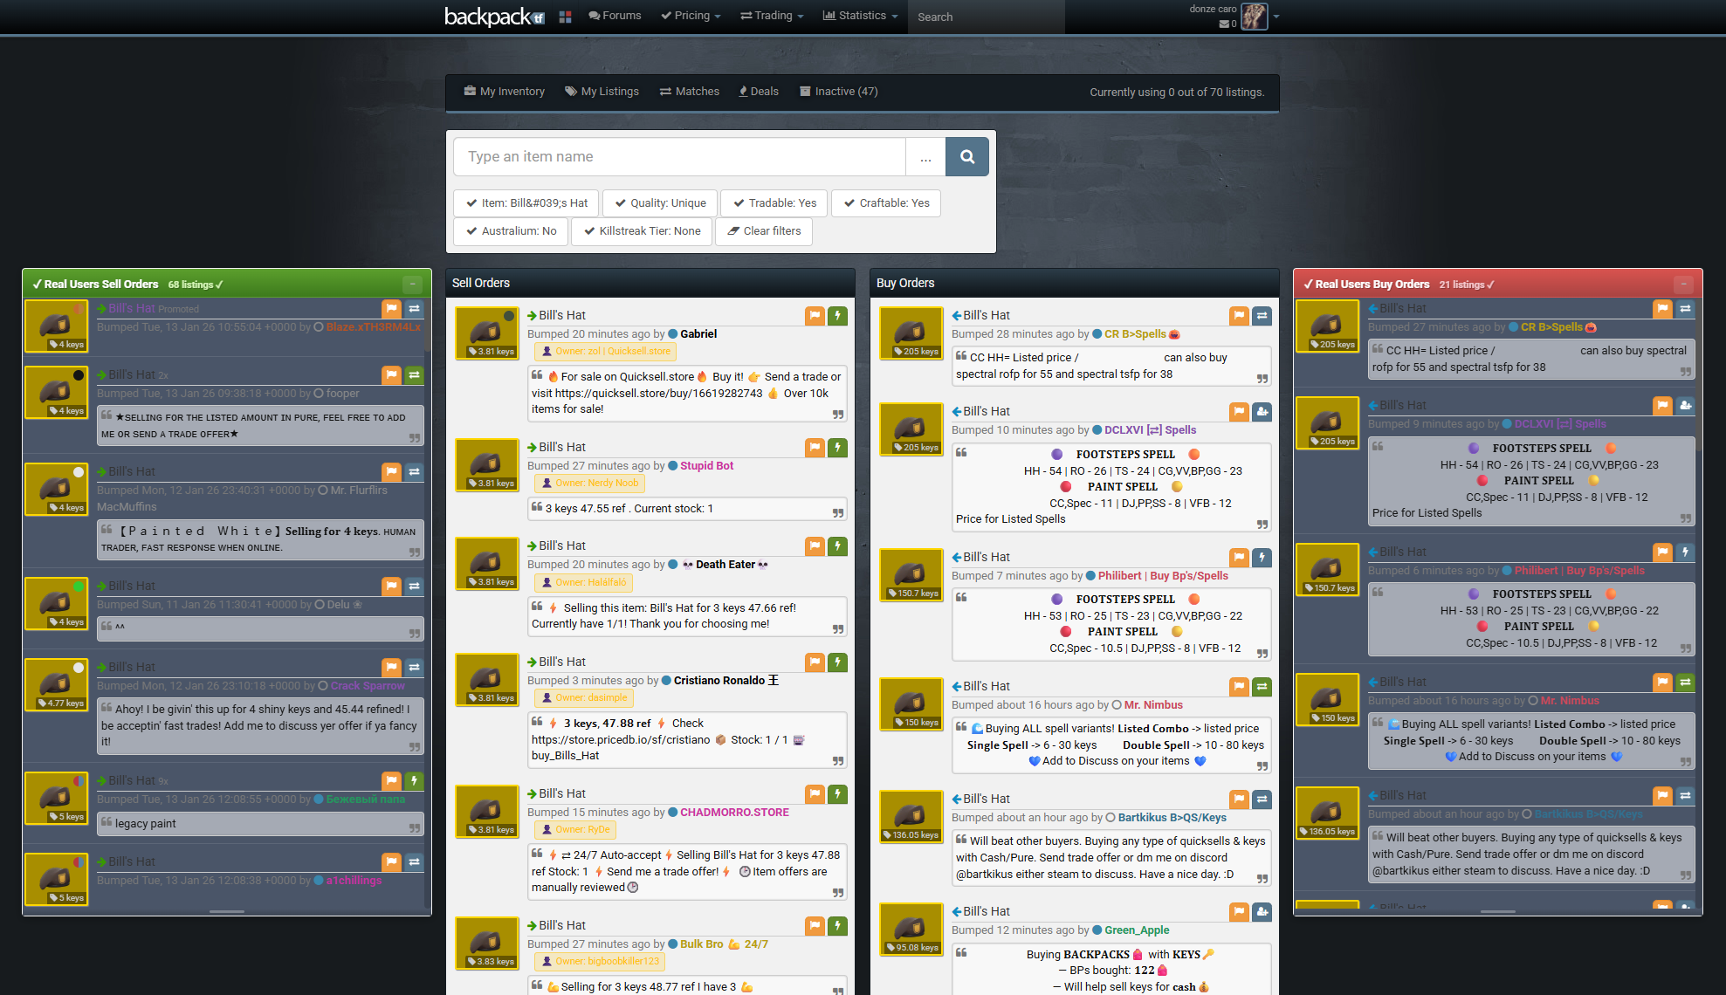Open Mr. Nimbus's profile link
Image resolution: width=1726 pixels, height=995 pixels.
1152,705
